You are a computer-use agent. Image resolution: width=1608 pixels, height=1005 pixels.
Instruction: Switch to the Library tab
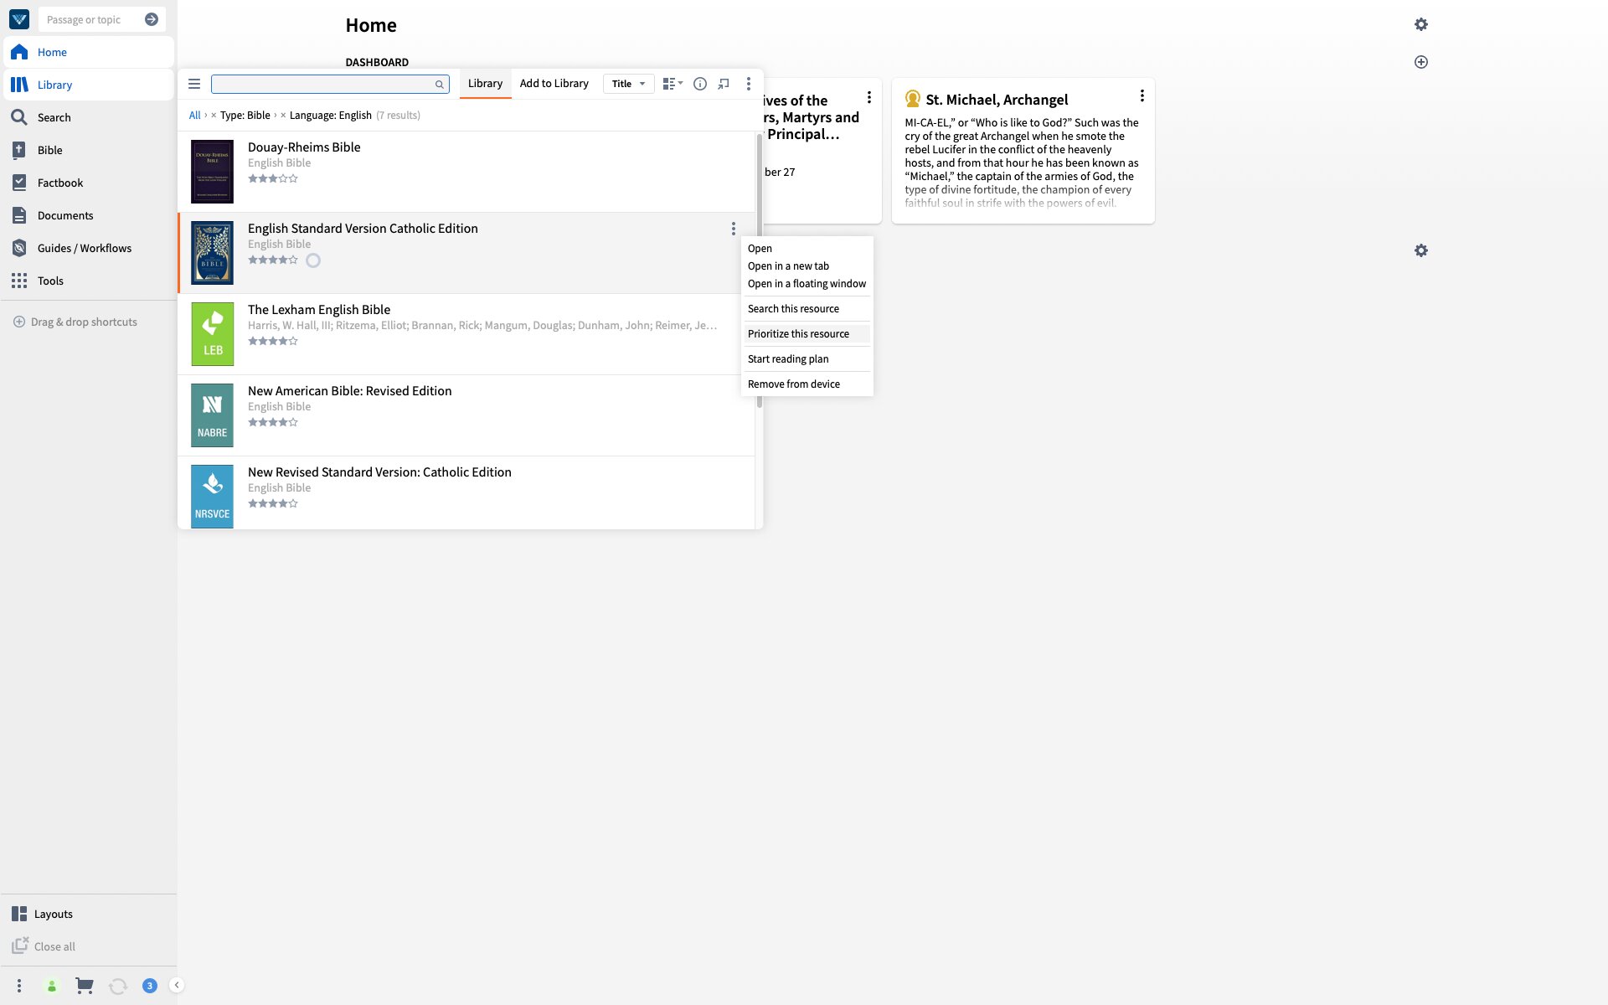tap(485, 84)
